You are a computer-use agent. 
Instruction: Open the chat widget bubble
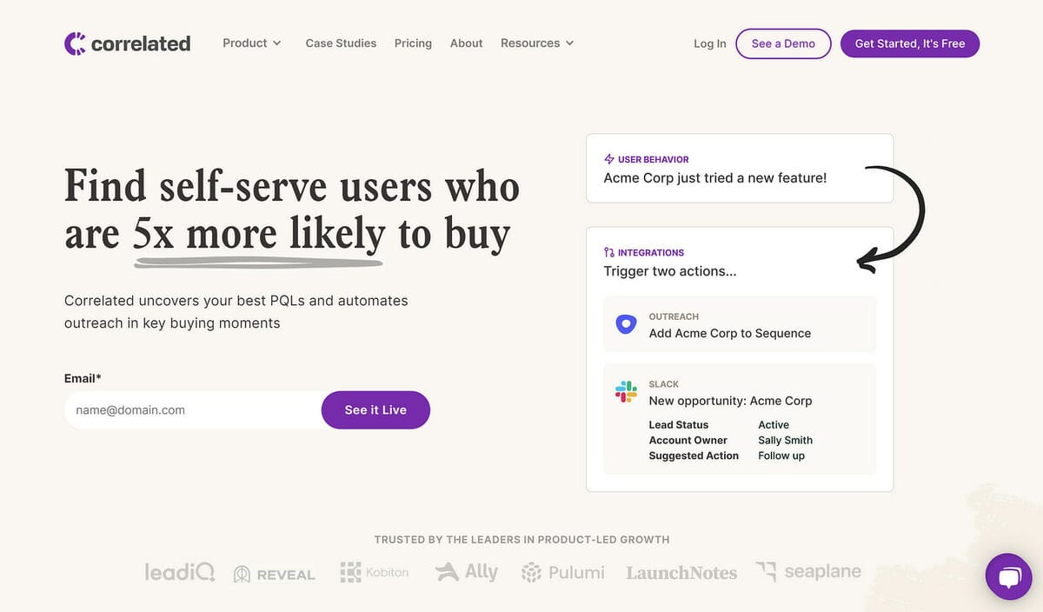[x=1008, y=576]
